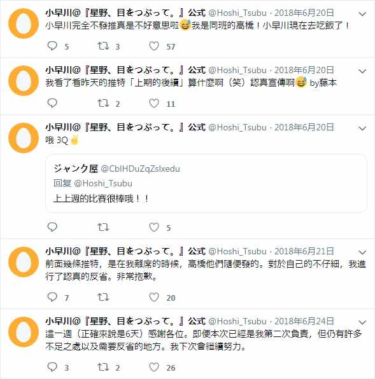This screenshot has height=379, width=375.
Task: Retweet the June 21 apology tweet
Action: tap(103, 297)
